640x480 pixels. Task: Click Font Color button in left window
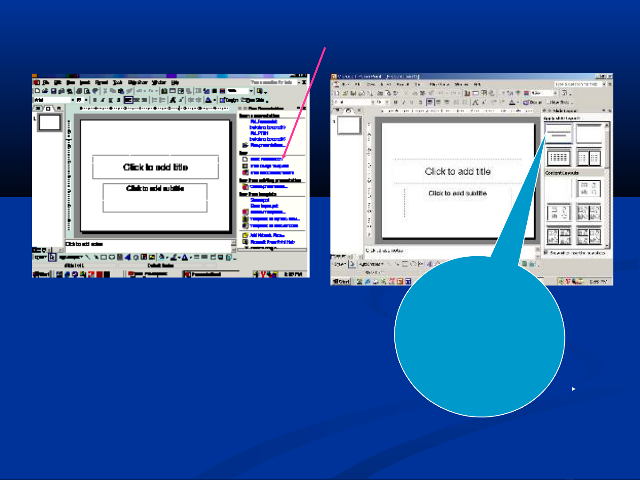(185, 257)
